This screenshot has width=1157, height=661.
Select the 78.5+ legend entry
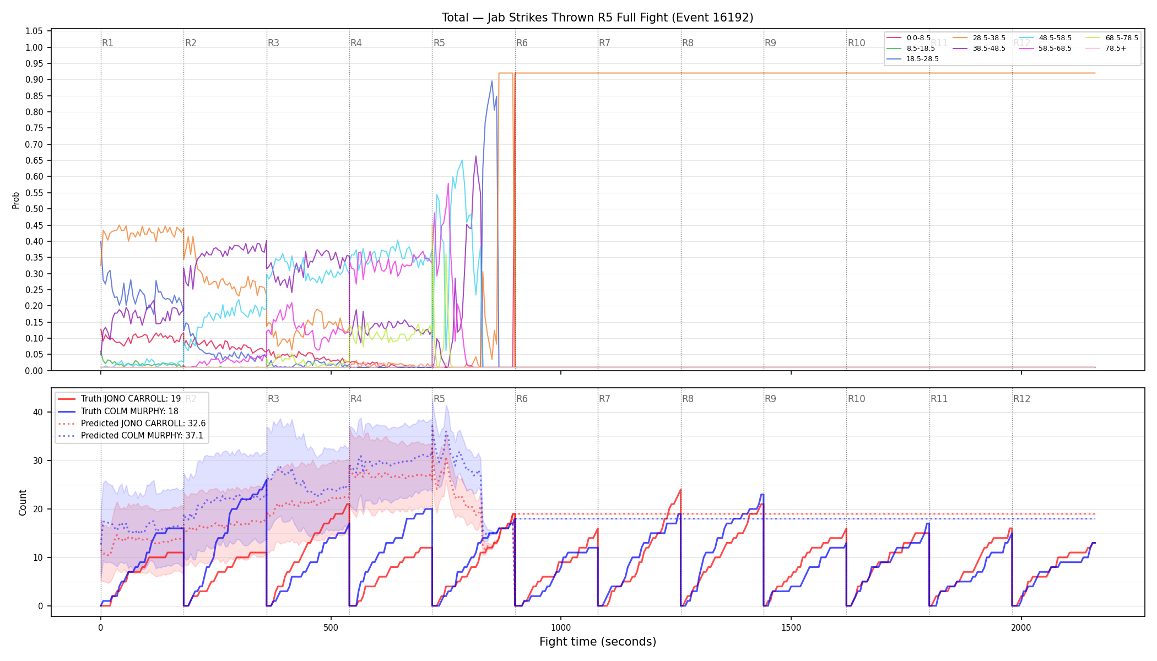click(1106, 48)
